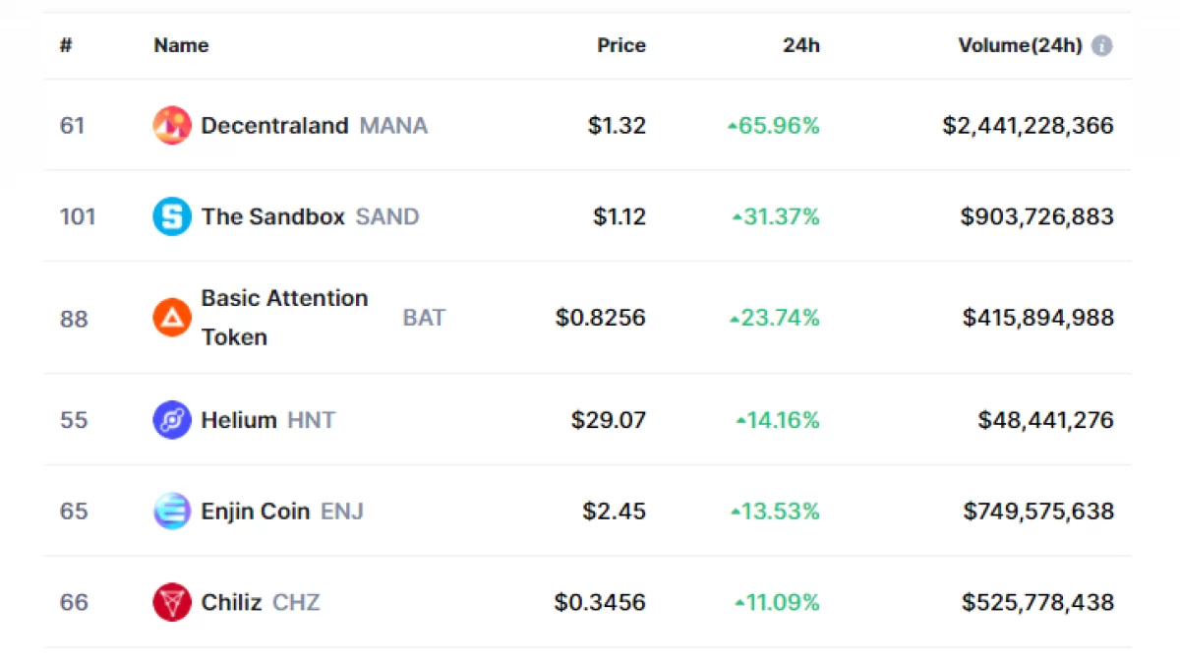Open The Sandbox coin name link
The width and height of the screenshot is (1180, 664).
click(272, 216)
